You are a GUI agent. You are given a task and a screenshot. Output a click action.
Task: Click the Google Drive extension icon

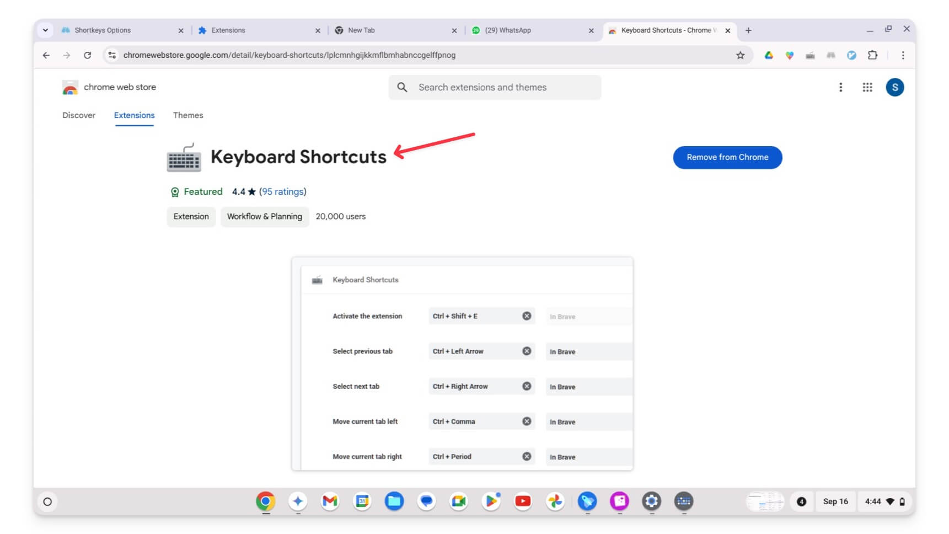(x=769, y=55)
